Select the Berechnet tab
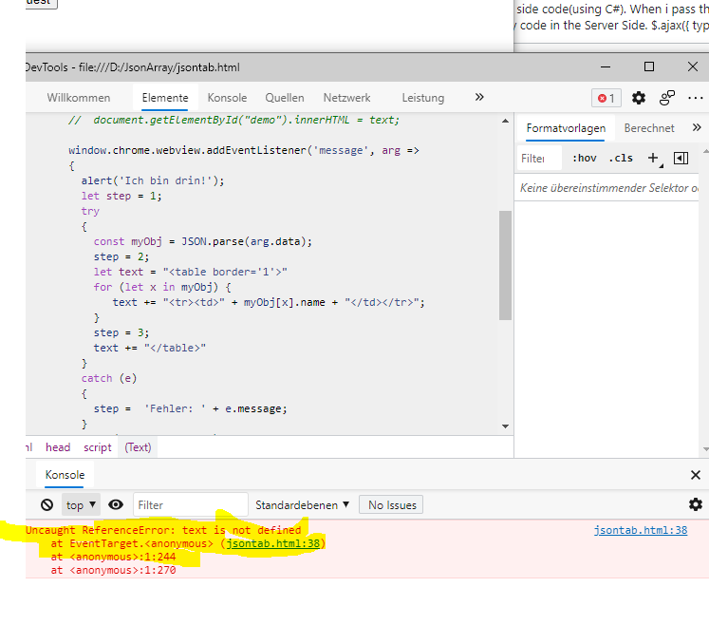The width and height of the screenshot is (709, 644). 649,128
